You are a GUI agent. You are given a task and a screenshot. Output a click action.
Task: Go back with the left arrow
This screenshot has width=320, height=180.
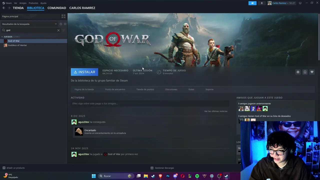4,8
